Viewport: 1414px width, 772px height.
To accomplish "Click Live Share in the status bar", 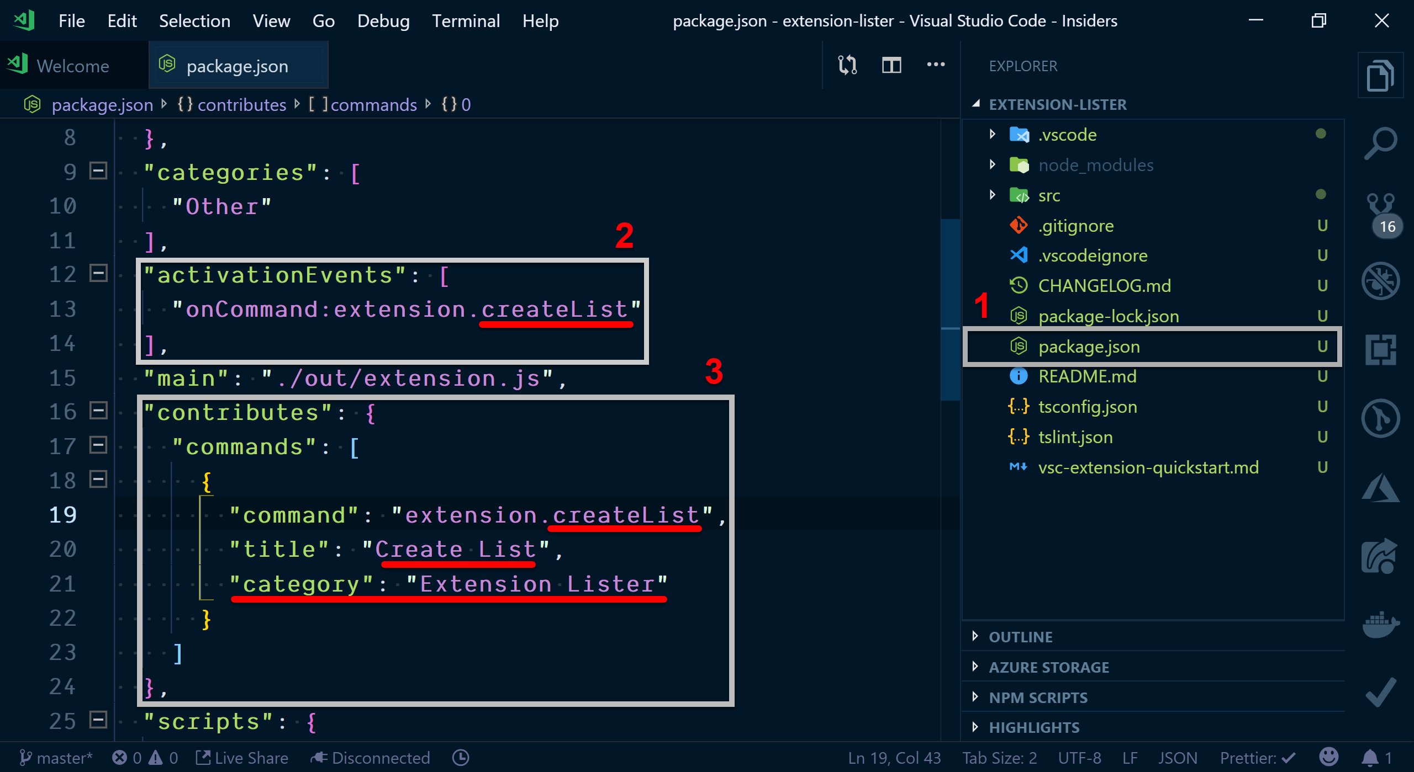I will pyautogui.click(x=242, y=758).
